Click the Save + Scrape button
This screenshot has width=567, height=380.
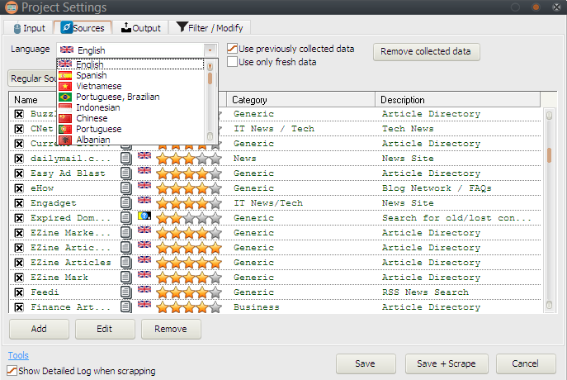(447, 363)
